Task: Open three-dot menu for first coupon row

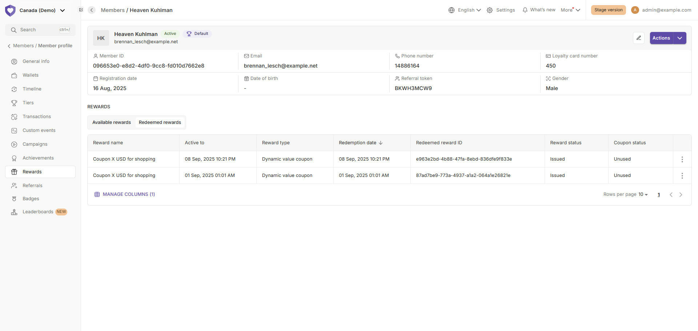Action: [x=682, y=160]
